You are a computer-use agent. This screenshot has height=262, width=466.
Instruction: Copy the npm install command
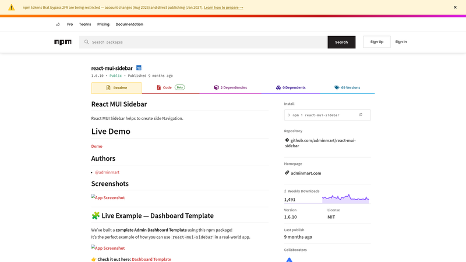pos(361,115)
